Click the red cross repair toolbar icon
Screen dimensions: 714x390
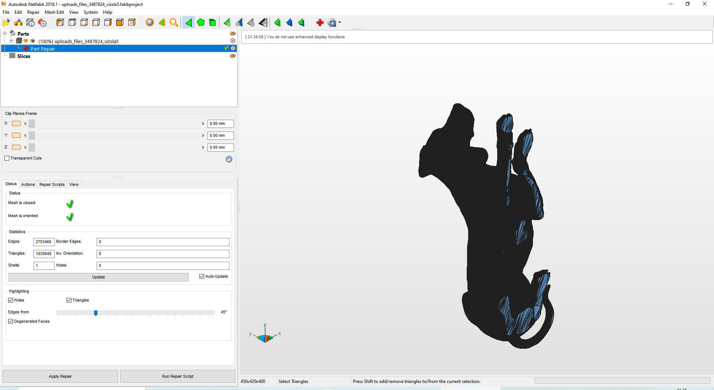pyautogui.click(x=320, y=23)
